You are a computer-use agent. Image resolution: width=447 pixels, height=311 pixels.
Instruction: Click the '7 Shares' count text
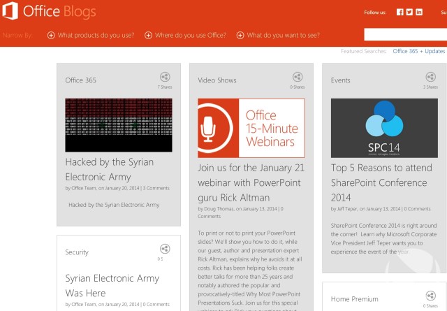click(165, 87)
